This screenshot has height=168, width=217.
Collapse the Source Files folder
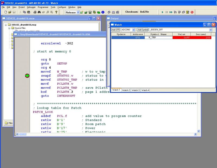[x=9, y=28]
